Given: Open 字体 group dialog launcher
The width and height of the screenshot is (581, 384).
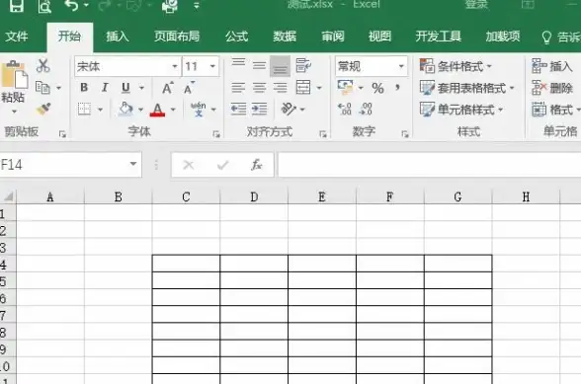Looking at the screenshot, I should [x=216, y=134].
